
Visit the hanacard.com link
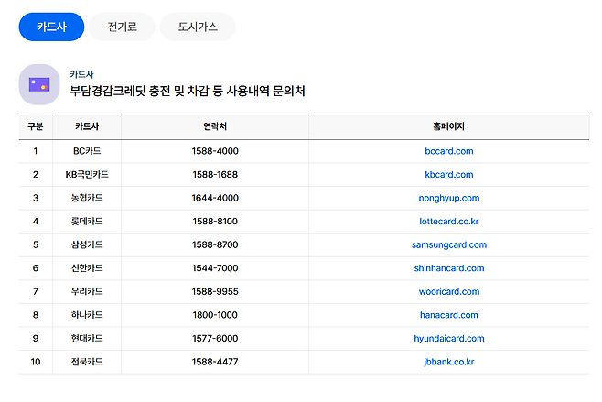(x=448, y=315)
